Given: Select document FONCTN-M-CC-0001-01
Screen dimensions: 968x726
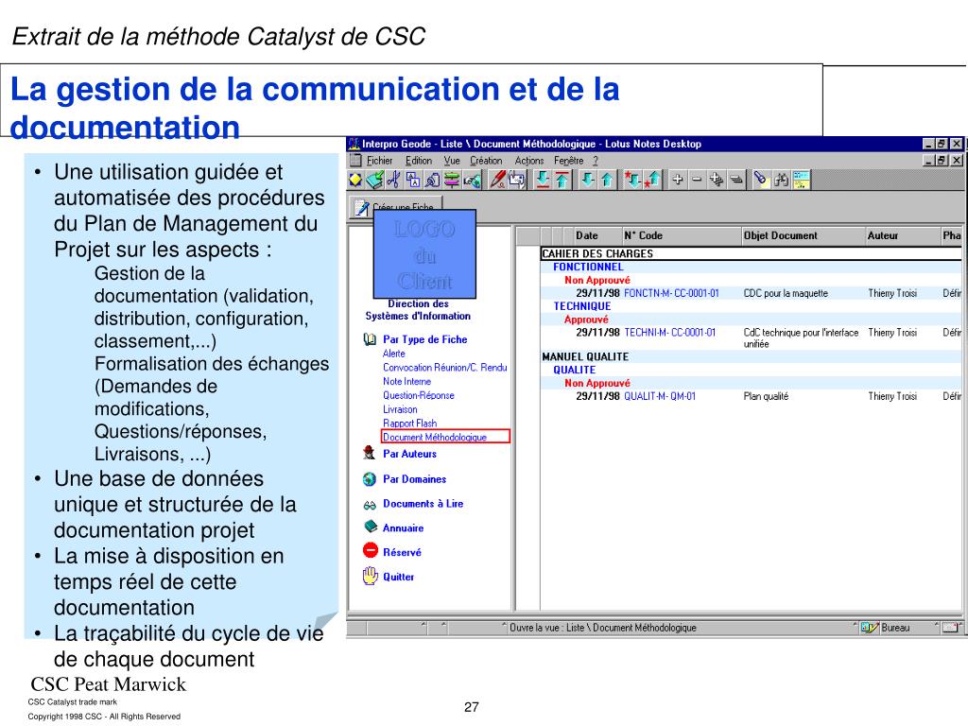Looking at the screenshot, I should [x=672, y=293].
